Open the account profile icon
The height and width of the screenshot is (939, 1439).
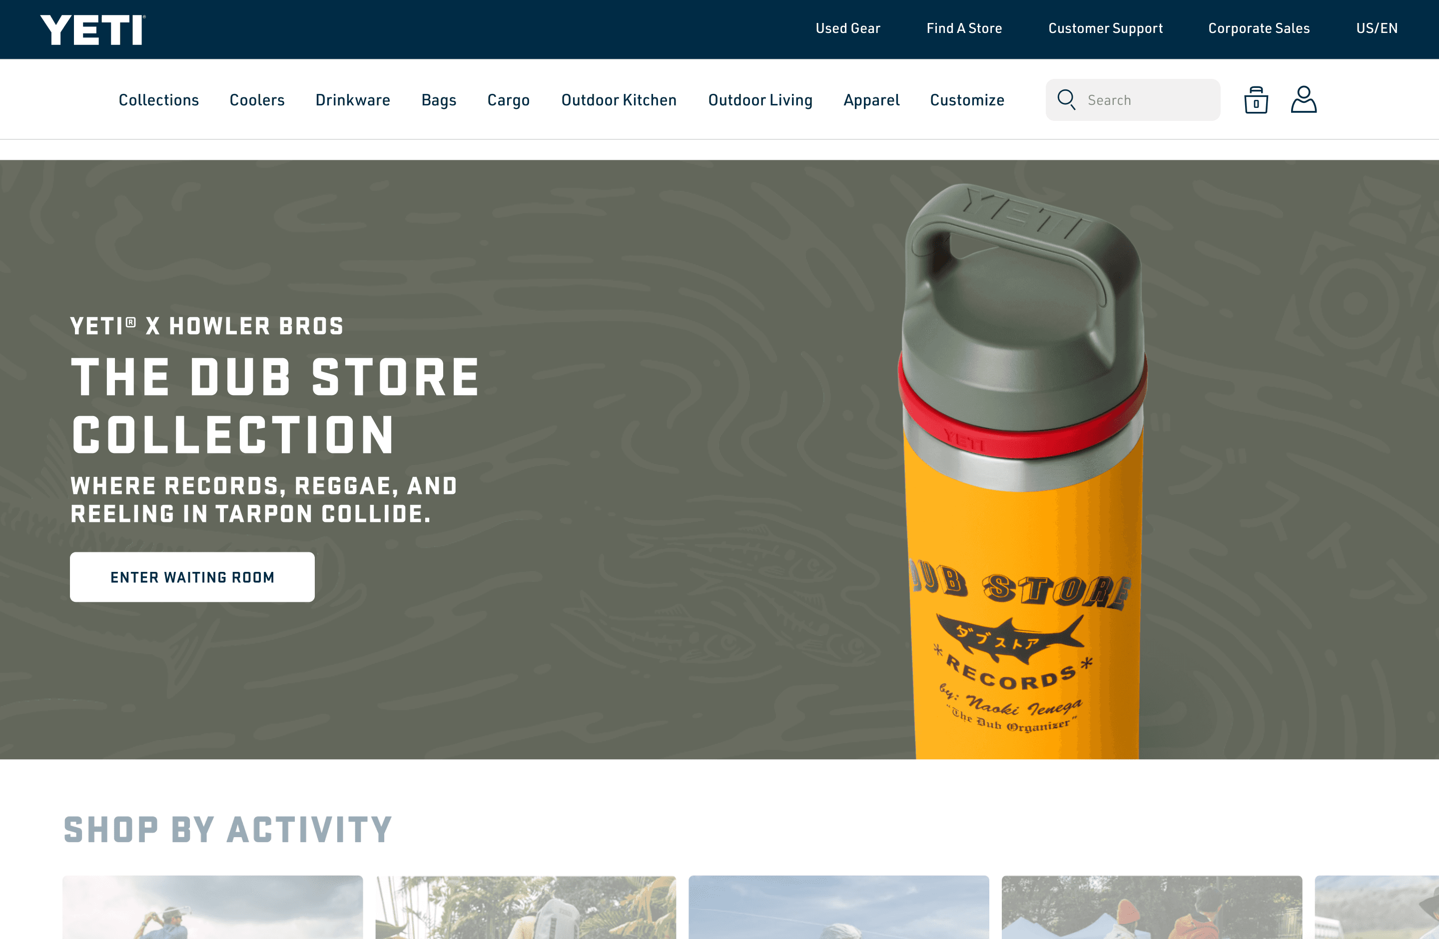[x=1304, y=100]
